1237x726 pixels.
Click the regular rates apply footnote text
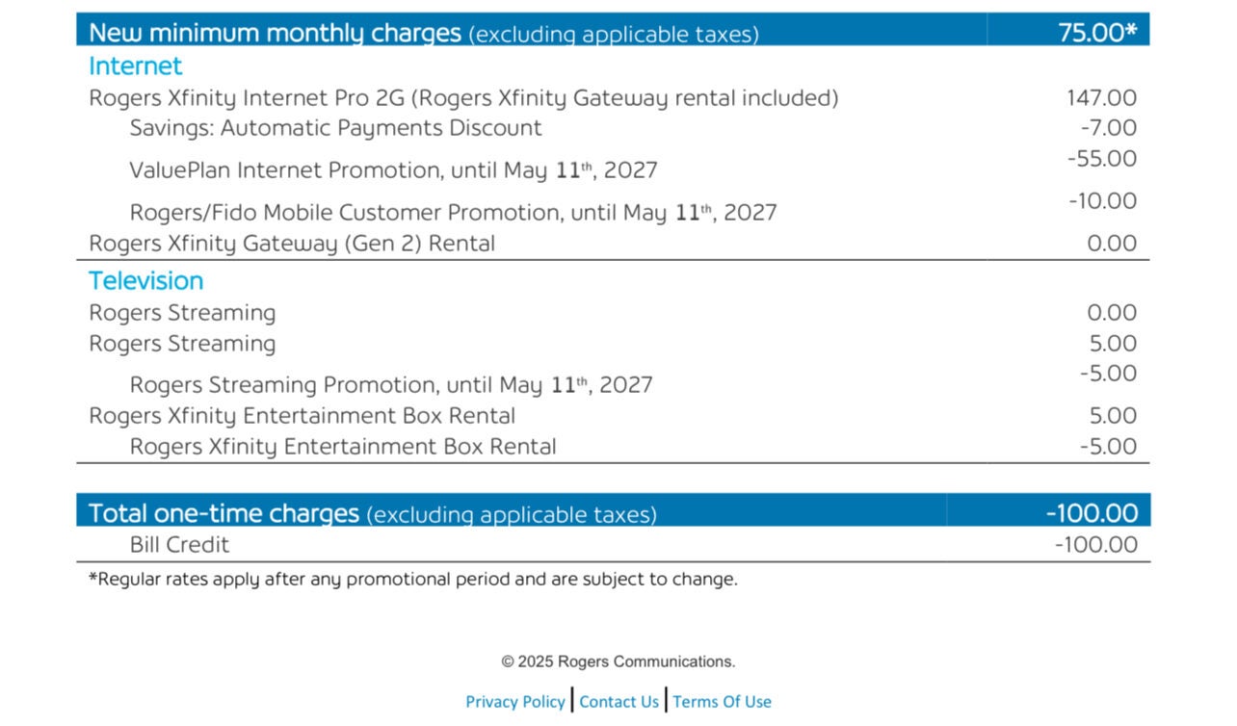(412, 580)
